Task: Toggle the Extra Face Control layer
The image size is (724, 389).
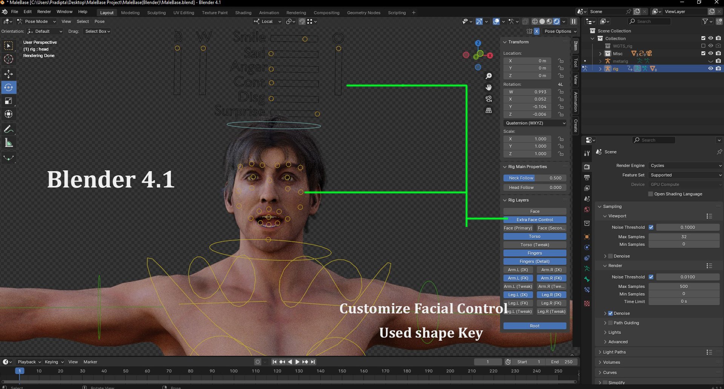Action: pos(535,220)
